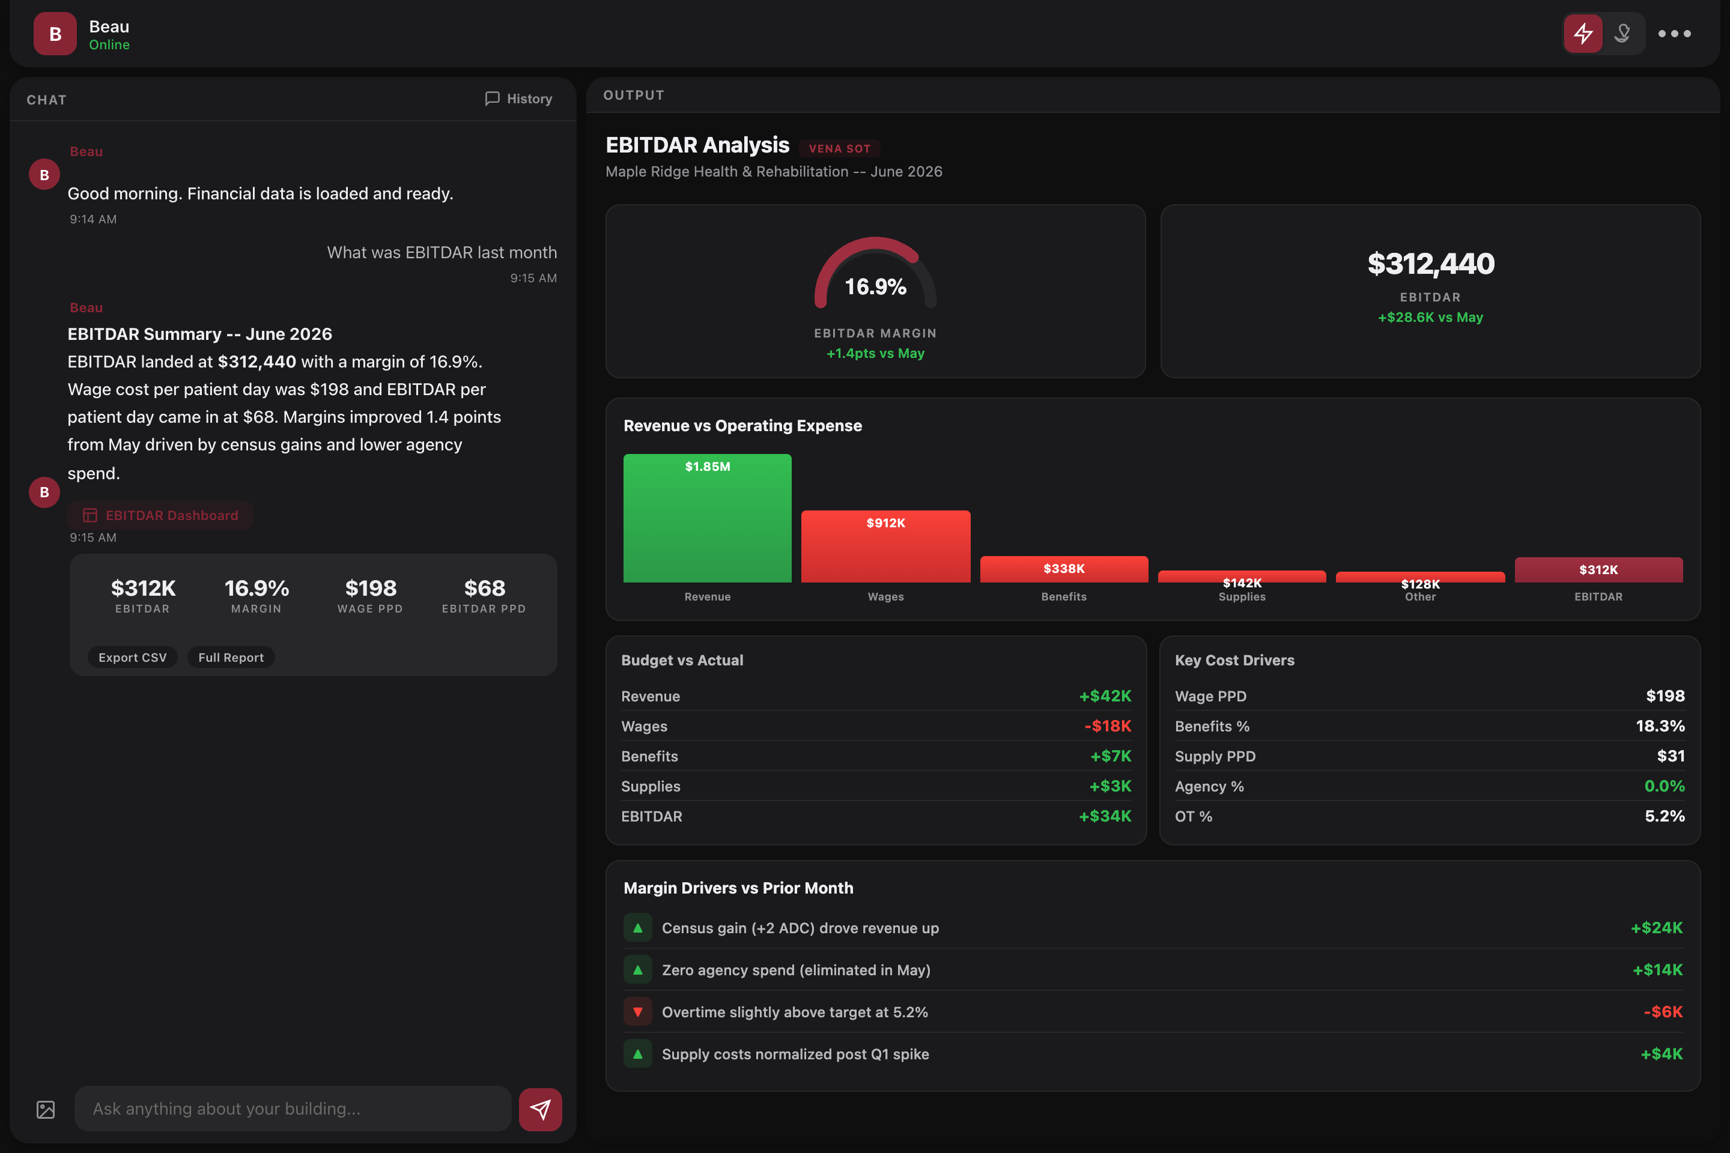Click the $312,440 EBITDAR value
This screenshot has width=1730, height=1153.
[x=1431, y=263]
